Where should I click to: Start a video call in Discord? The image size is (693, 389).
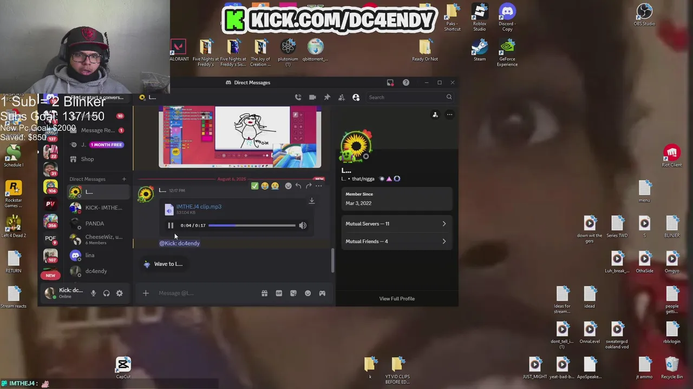click(312, 97)
